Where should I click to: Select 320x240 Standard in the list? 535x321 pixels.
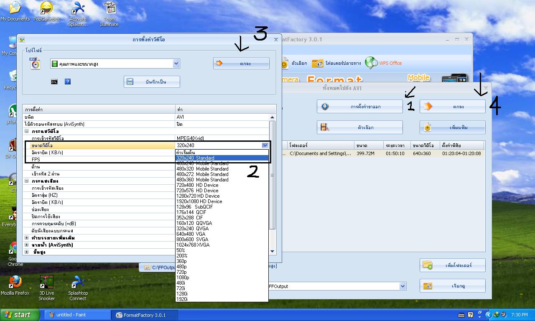coord(222,158)
